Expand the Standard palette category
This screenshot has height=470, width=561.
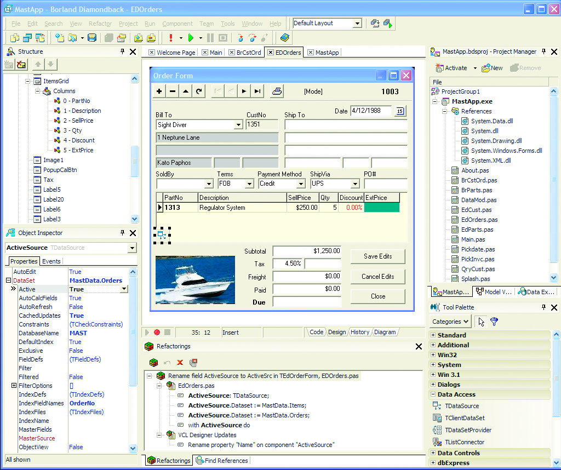(x=433, y=335)
